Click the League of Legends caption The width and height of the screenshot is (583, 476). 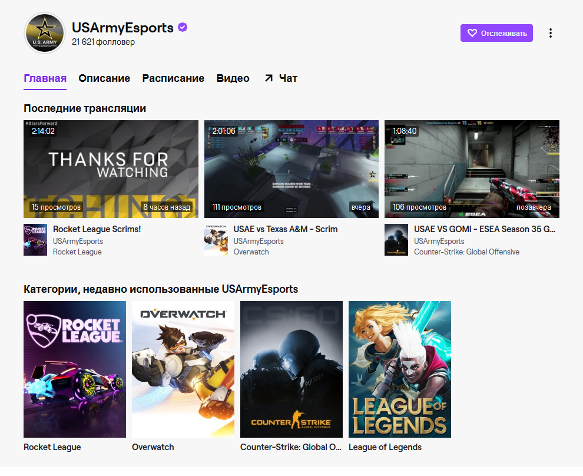coord(385,447)
